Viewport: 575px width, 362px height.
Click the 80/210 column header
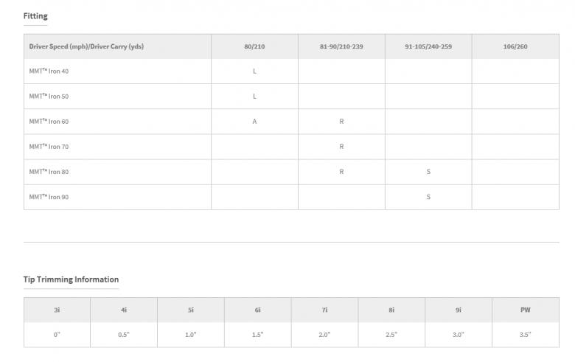pos(254,46)
